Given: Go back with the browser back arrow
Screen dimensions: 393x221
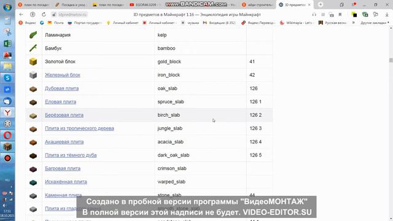Looking at the screenshot, I should coord(21,15).
